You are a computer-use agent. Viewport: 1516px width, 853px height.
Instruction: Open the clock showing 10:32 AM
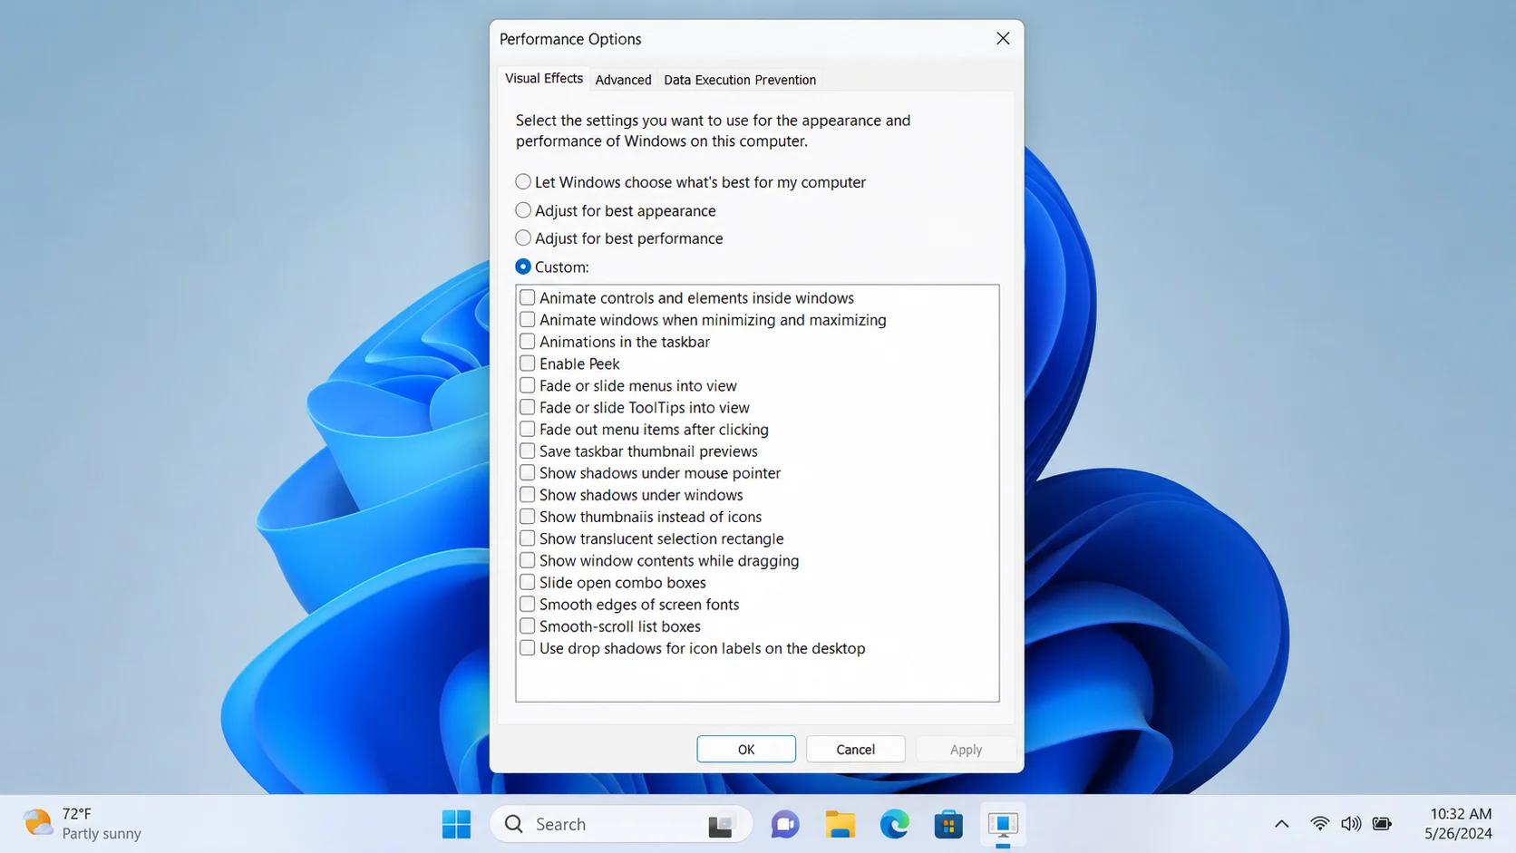tap(1458, 823)
